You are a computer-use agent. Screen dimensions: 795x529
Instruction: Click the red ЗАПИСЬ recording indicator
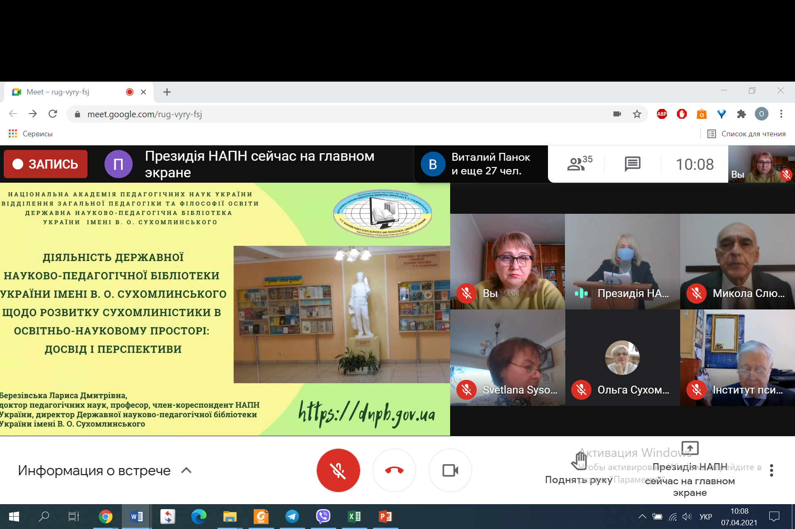click(x=46, y=164)
